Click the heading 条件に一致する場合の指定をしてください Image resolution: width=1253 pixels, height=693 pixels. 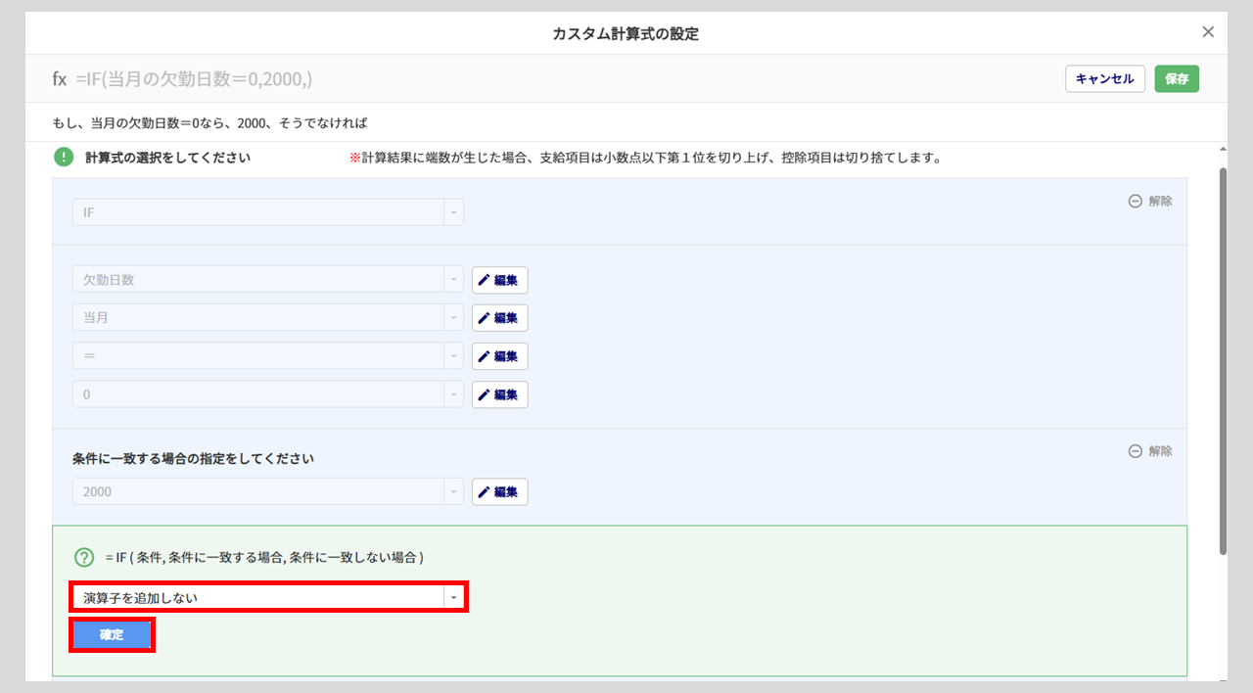193,458
